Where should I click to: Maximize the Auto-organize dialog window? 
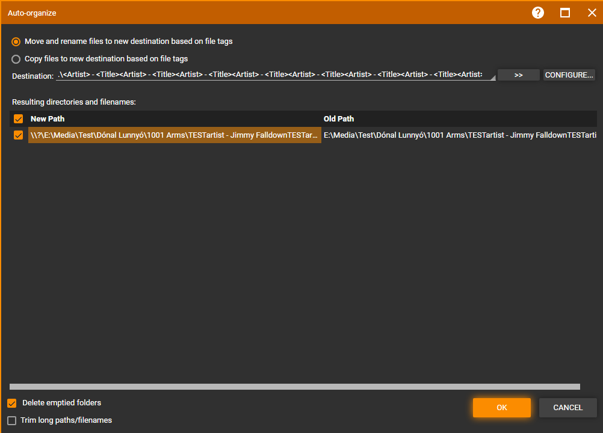point(565,13)
